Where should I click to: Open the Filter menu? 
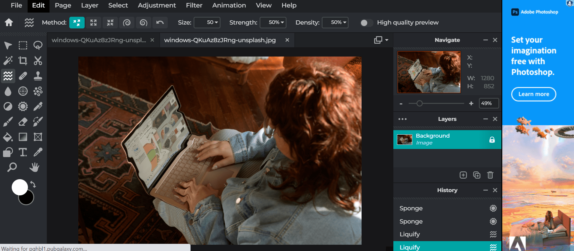[x=194, y=5]
